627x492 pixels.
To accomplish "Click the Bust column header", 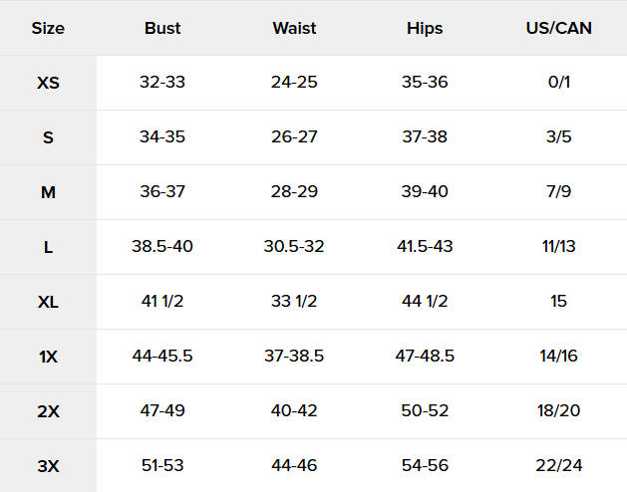I will tap(162, 28).
